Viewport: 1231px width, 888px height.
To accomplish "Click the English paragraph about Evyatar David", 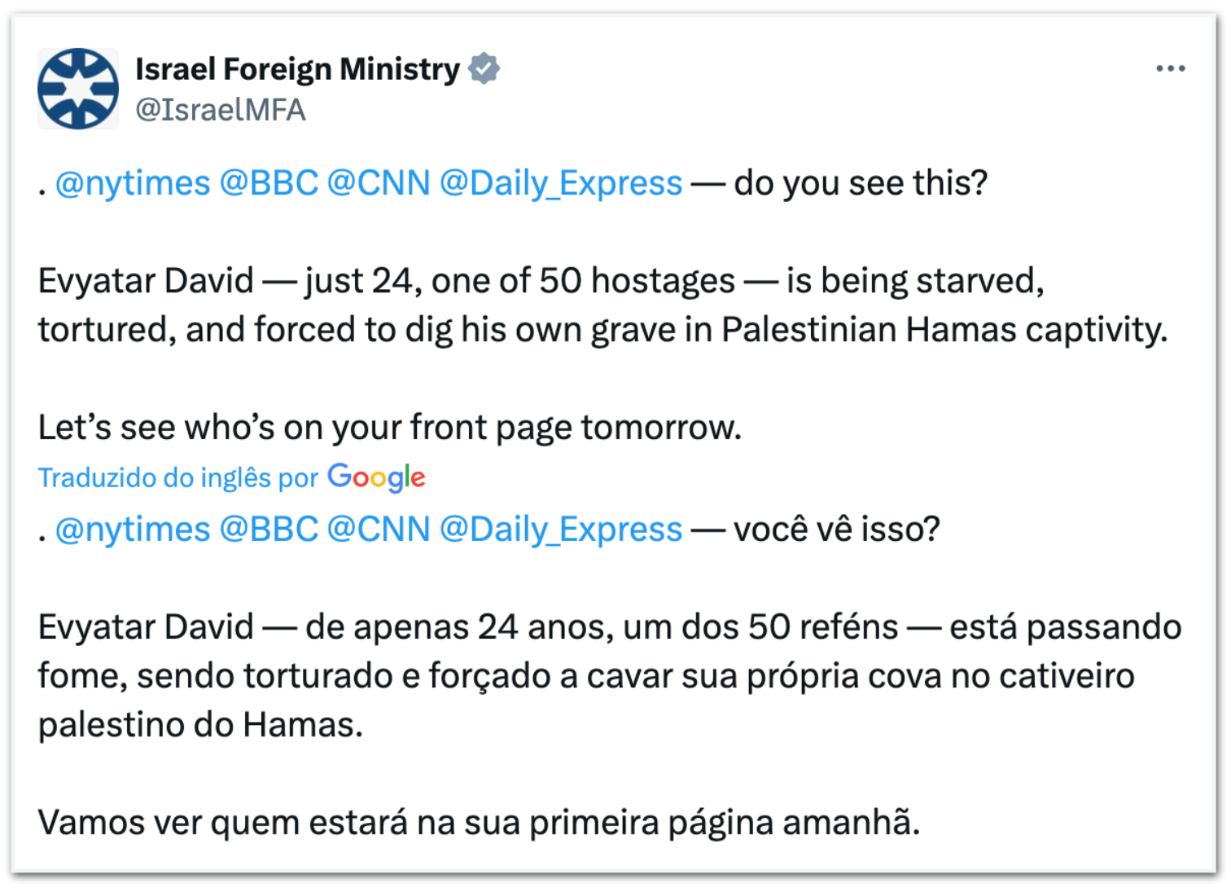I will 603,306.
